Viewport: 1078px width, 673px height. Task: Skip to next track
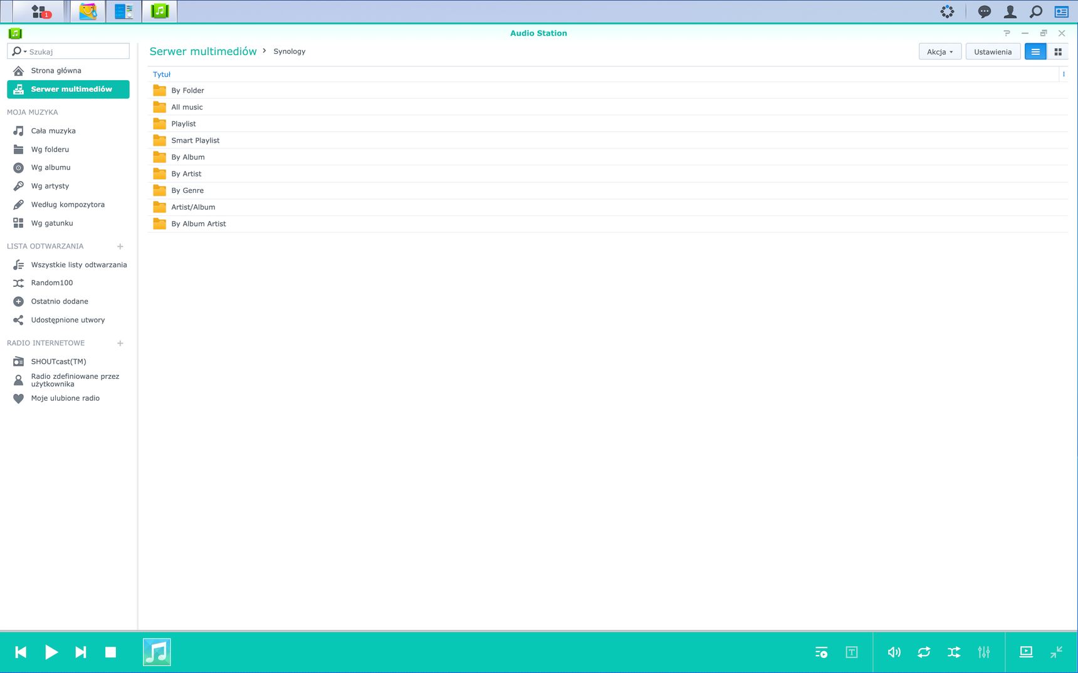(x=81, y=652)
